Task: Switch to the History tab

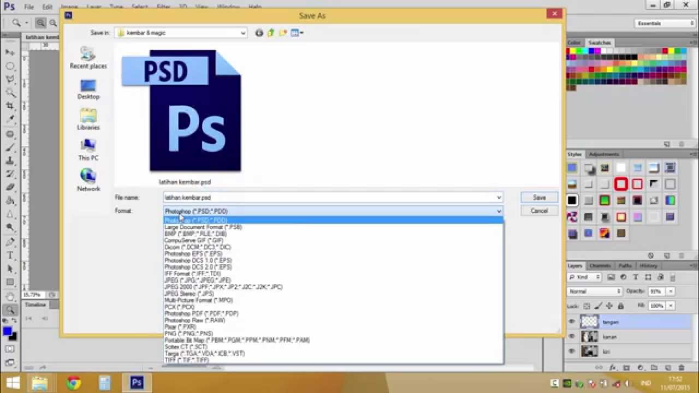Action: click(649, 266)
